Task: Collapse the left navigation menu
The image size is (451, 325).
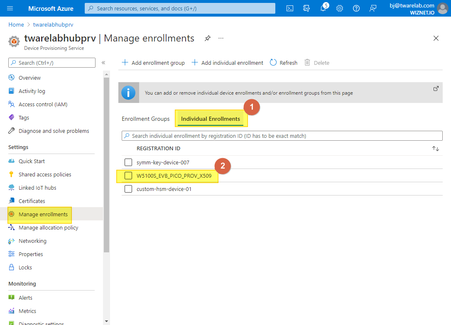Action: pyautogui.click(x=103, y=63)
